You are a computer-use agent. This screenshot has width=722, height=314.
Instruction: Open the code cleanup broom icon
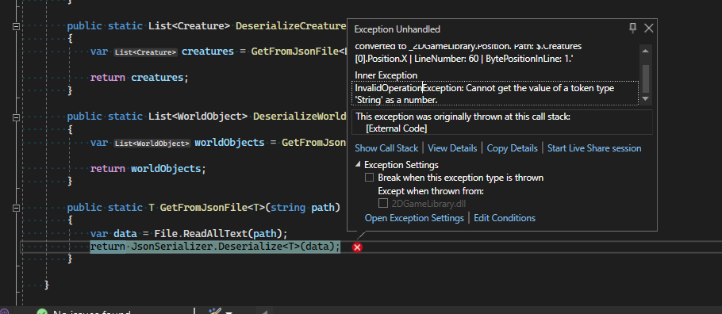tap(214, 312)
